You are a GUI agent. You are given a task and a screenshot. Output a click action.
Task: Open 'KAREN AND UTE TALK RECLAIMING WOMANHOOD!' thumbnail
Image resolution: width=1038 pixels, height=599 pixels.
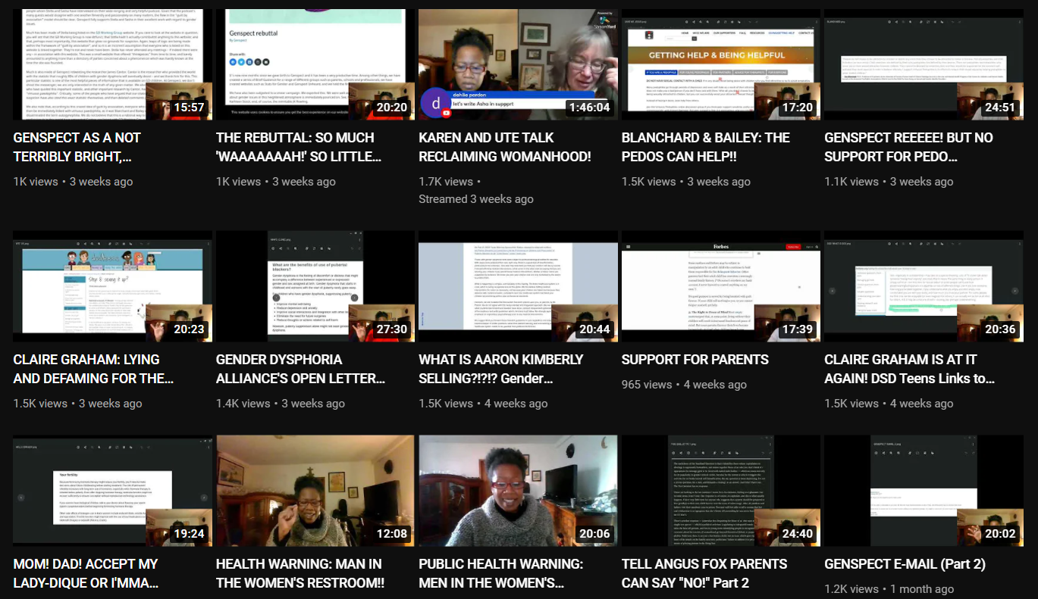click(x=519, y=64)
